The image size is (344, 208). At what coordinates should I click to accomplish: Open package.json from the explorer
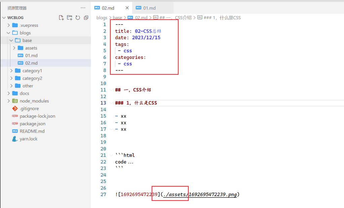point(33,124)
